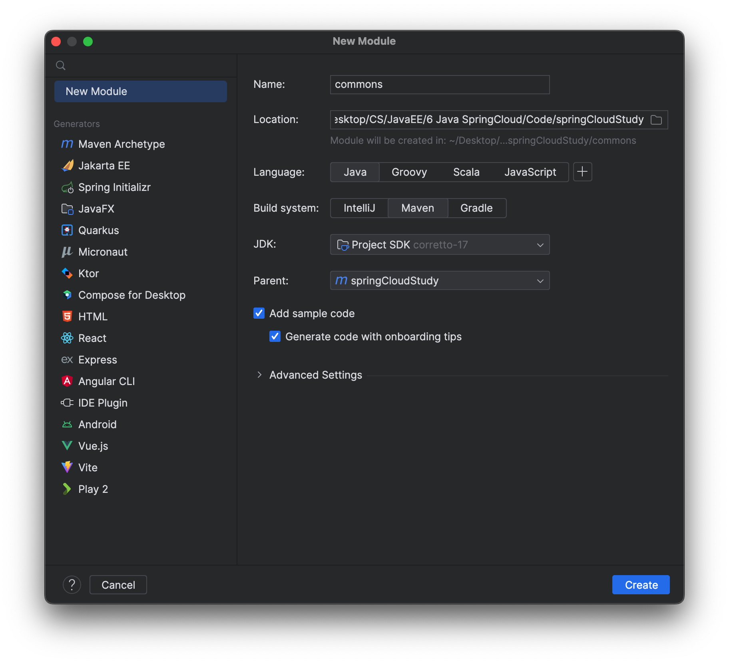Select the Spring Initializr generator
The height and width of the screenshot is (663, 729).
114,187
